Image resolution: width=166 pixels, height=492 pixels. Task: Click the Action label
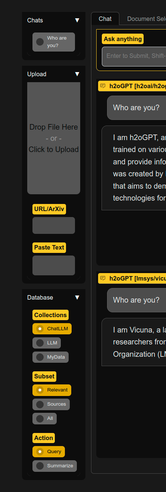44,437
